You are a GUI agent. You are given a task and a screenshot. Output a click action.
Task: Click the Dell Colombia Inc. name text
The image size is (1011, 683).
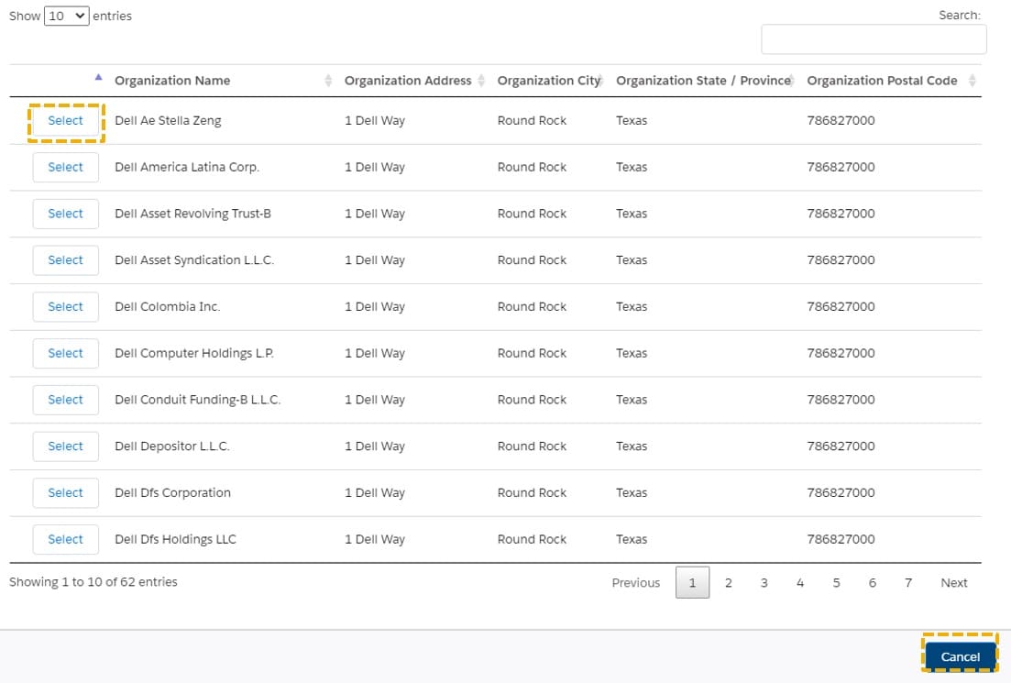pyautogui.click(x=167, y=306)
